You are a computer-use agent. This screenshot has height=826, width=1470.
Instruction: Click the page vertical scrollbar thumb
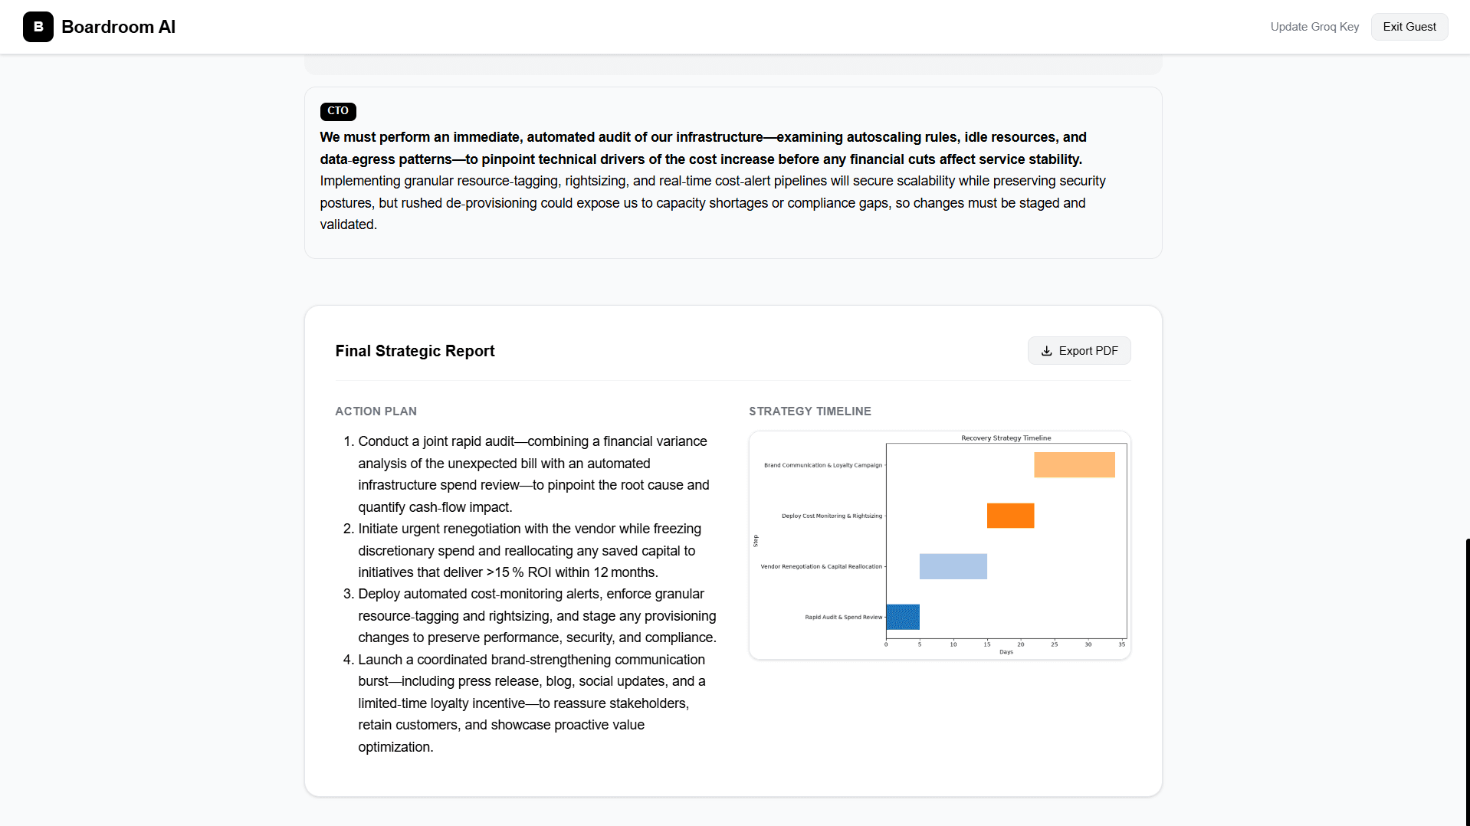pyautogui.click(x=1467, y=682)
